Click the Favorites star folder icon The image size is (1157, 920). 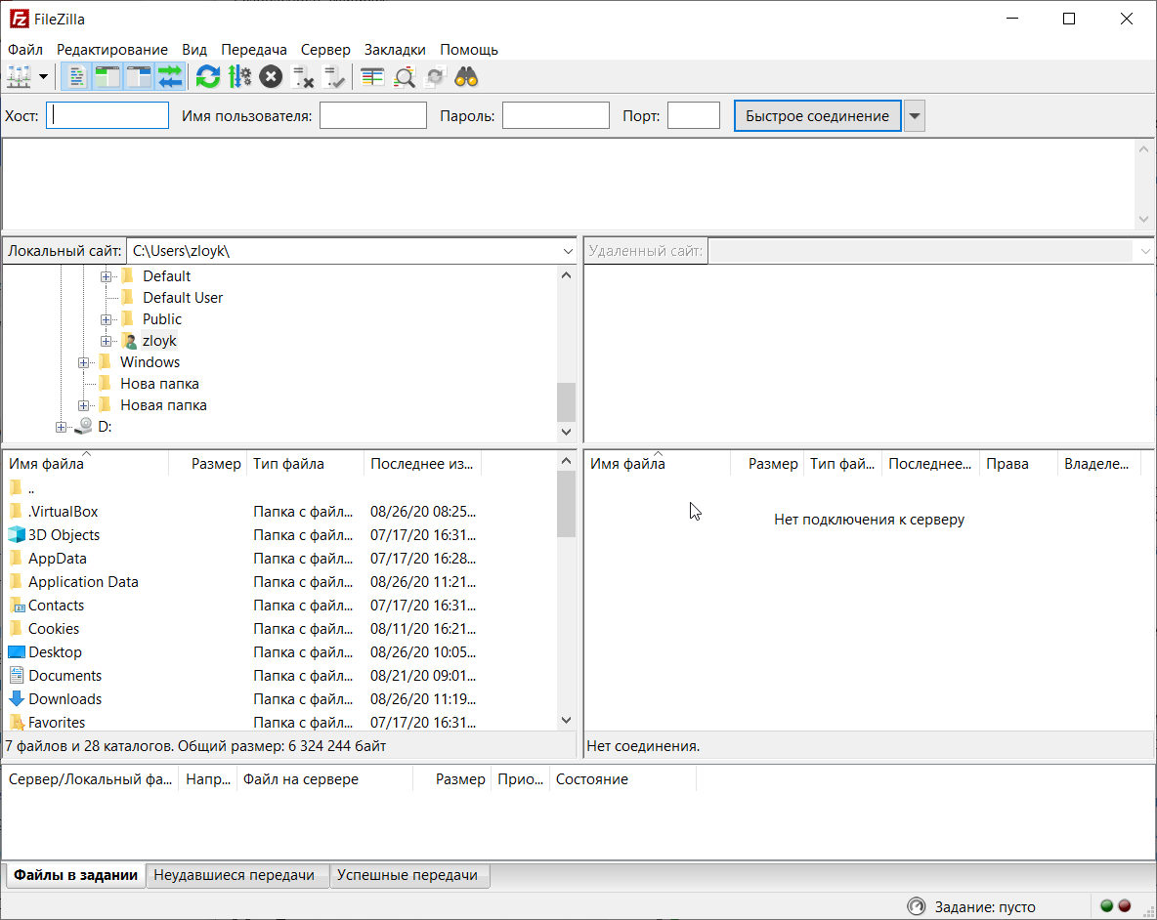[17, 723]
